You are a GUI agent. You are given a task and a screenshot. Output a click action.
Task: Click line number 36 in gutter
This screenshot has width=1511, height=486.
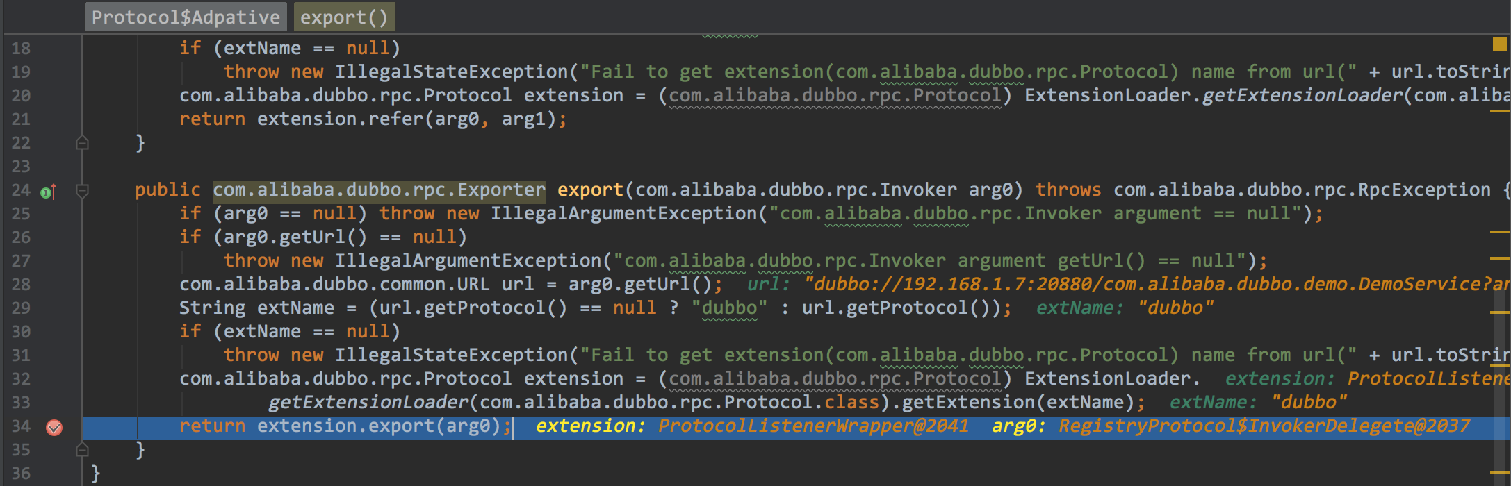(21, 474)
